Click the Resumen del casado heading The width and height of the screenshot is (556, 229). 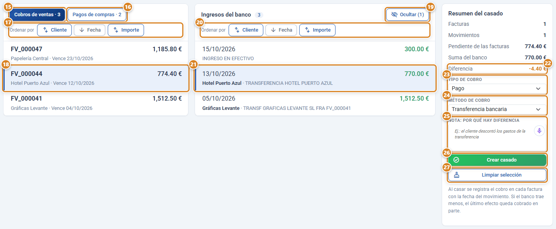tap(475, 13)
